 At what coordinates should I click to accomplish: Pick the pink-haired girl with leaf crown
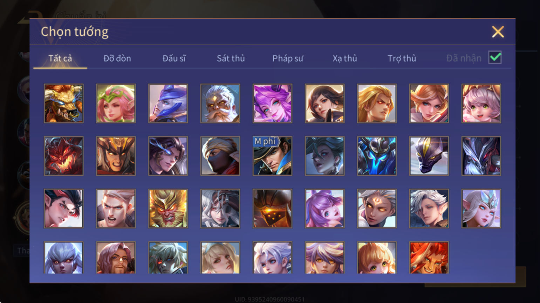point(116,104)
